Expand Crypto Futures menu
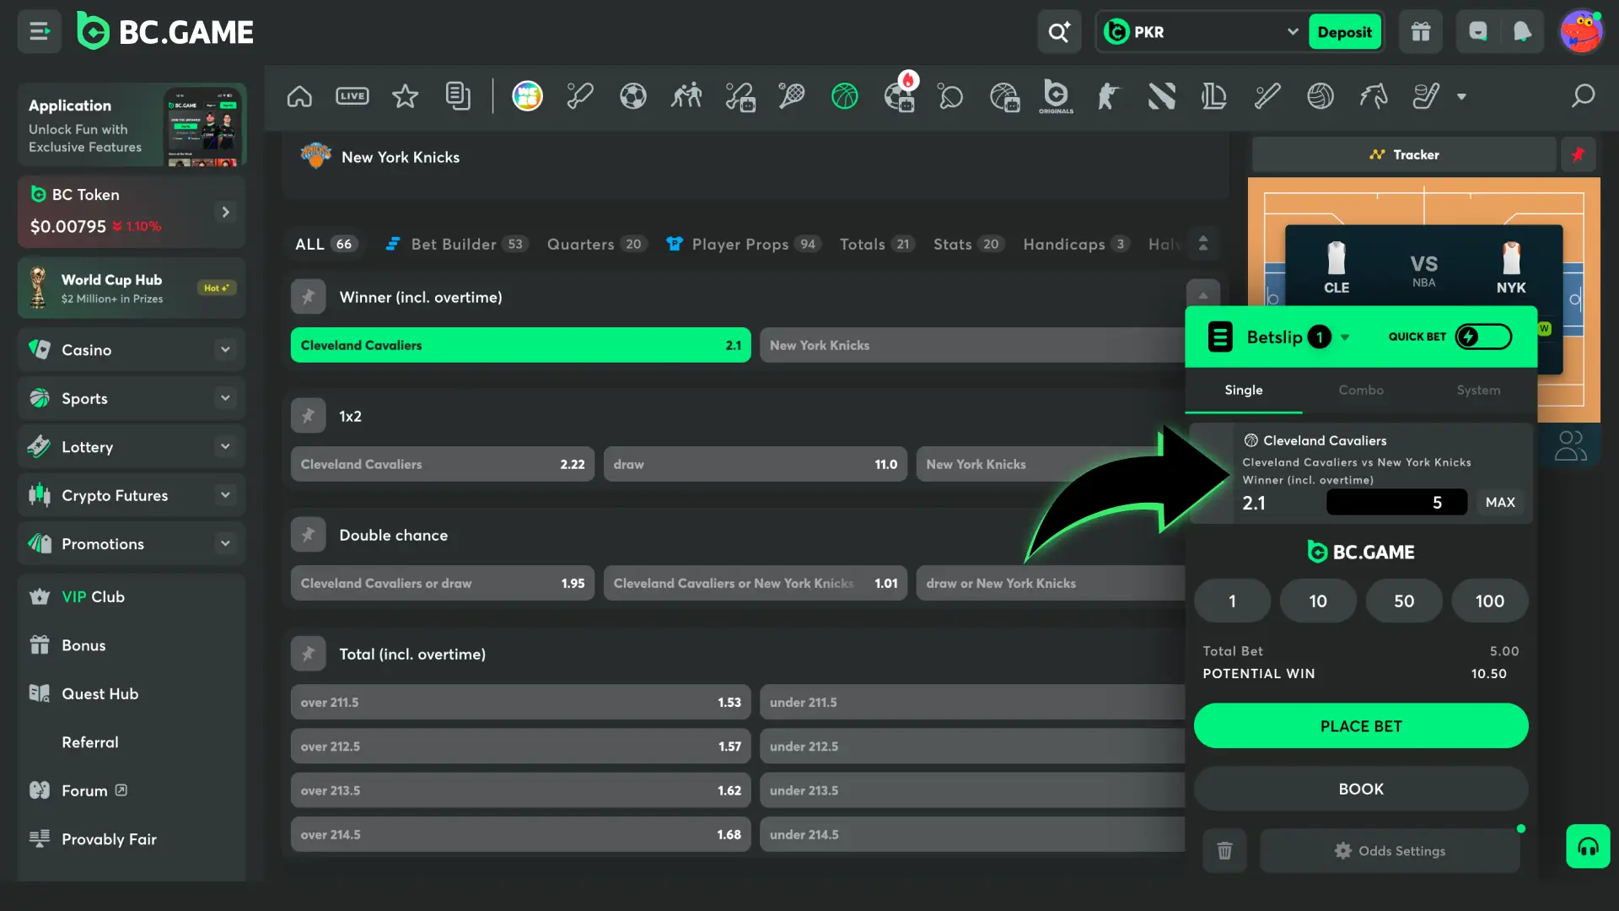 click(x=225, y=495)
